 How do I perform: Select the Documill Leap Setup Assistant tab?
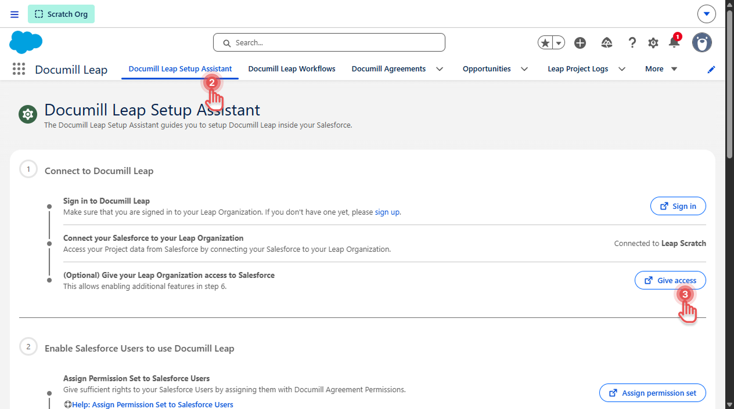click(180, 68)
